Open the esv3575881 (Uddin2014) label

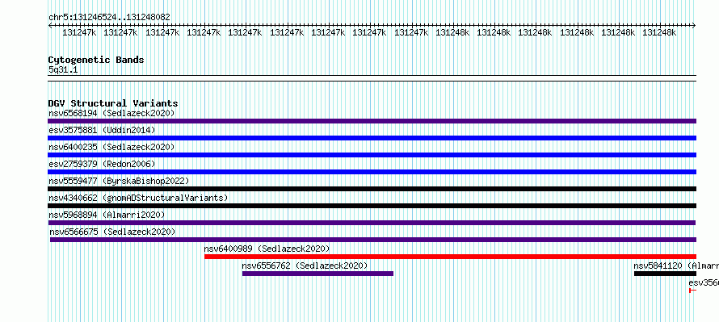point(103,130)
